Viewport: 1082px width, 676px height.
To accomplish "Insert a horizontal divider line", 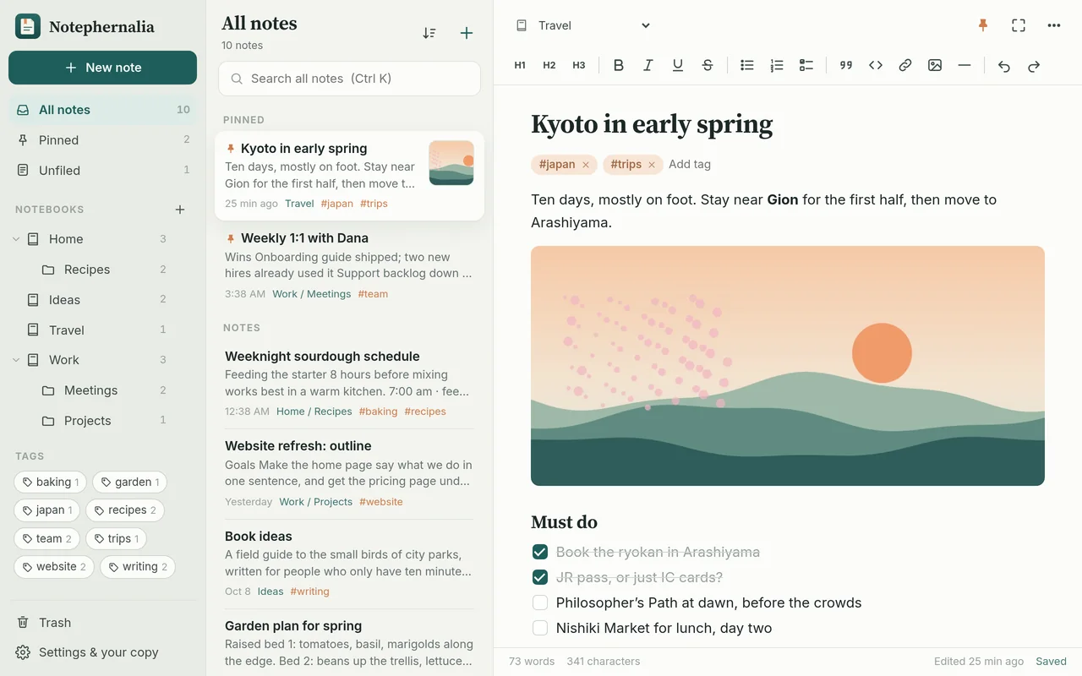I will tap(965, 65).
